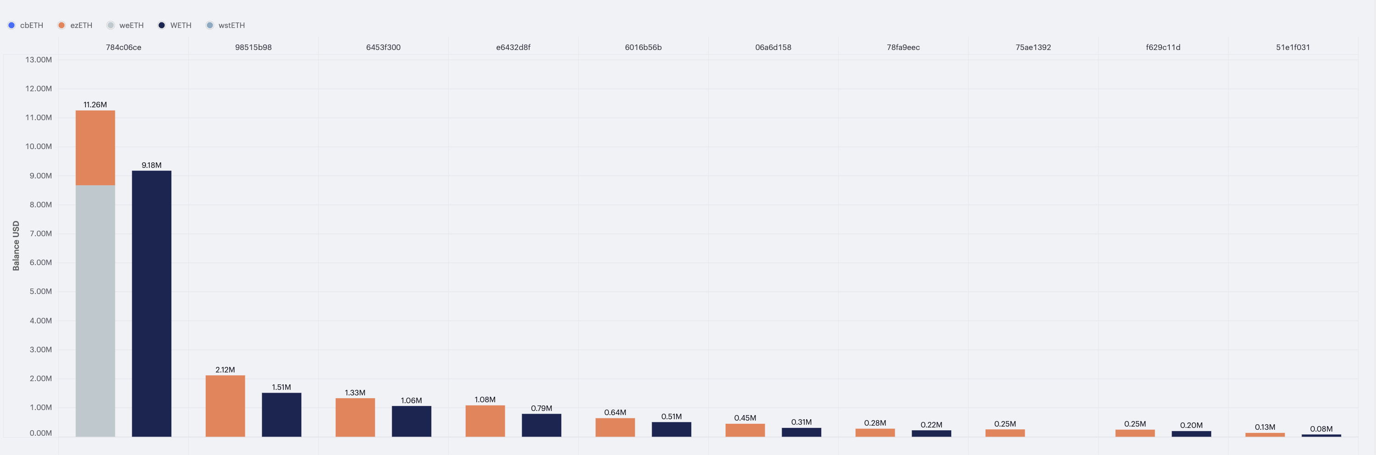Select the 6016b56b group header
Viewport: 1376px width, 455px height.
tap(643, 47)
